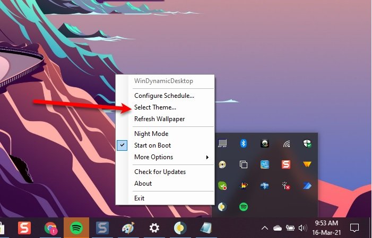
Task: Click the Bluetooth tray icon
Action: (x=244, y=143)
